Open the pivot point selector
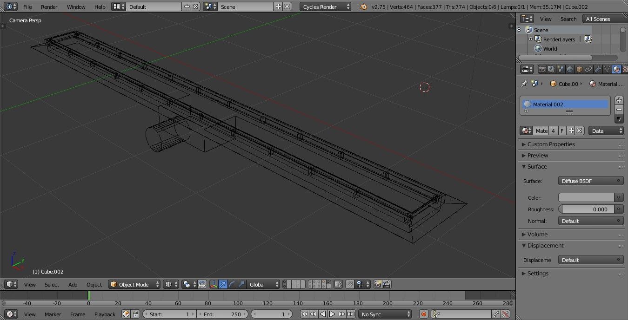 [x=189, y=285]
